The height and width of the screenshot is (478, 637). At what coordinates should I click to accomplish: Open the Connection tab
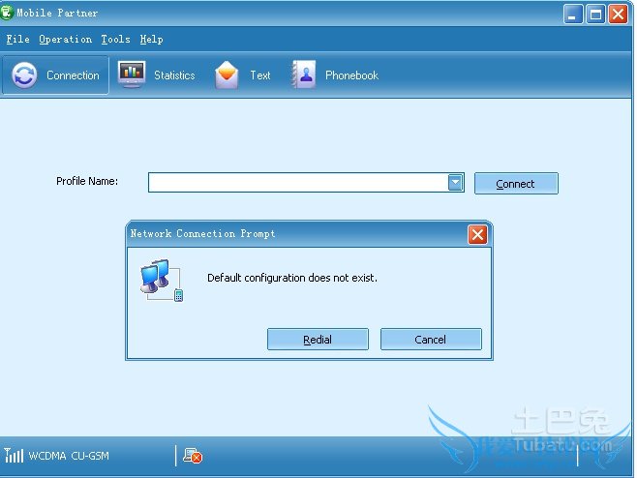(55, 75)
